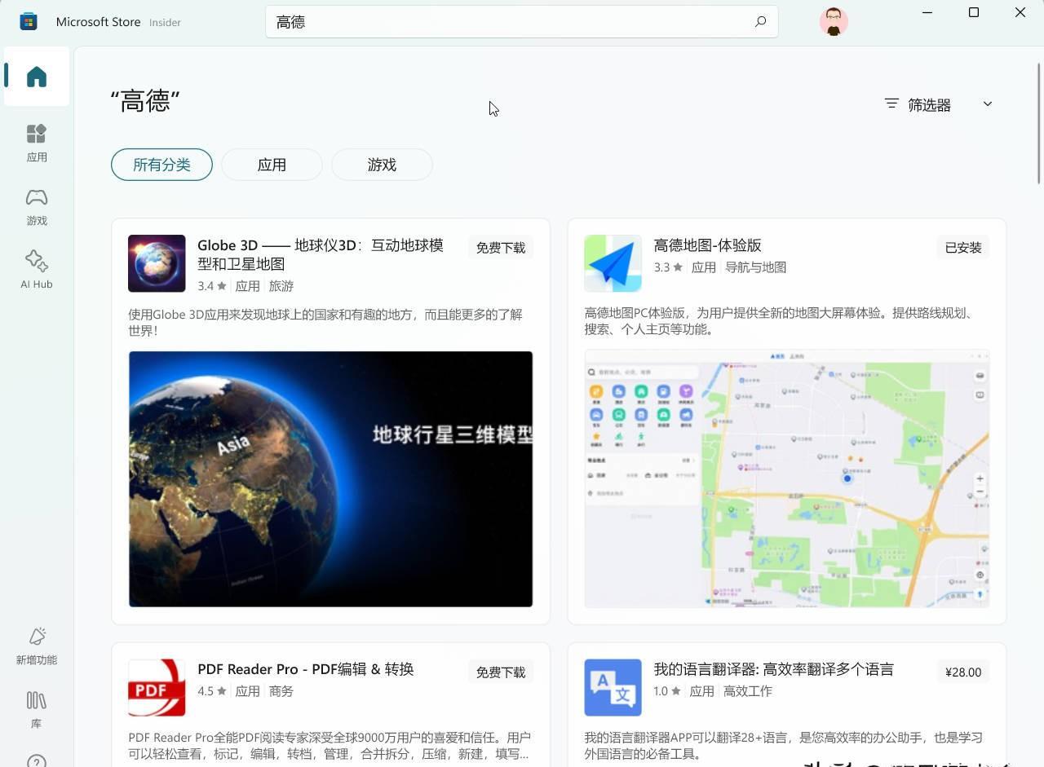Click 我的语言翻译器APP description text
1044x767 pixels.
click(783, 746)
